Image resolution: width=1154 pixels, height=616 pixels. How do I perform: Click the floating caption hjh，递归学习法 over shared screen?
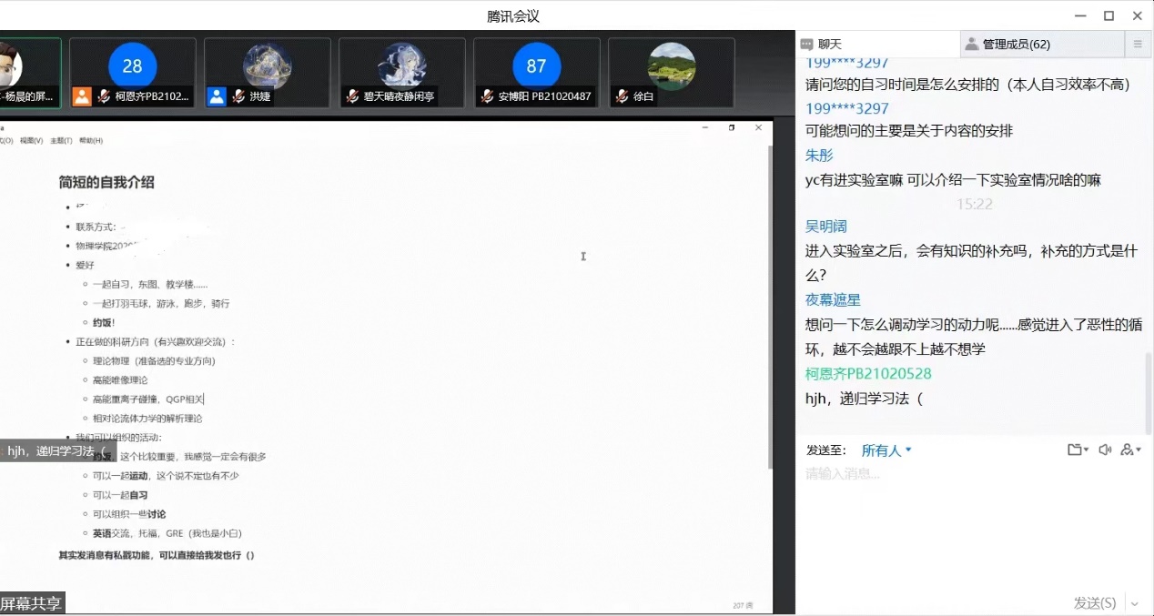point(58,450)
